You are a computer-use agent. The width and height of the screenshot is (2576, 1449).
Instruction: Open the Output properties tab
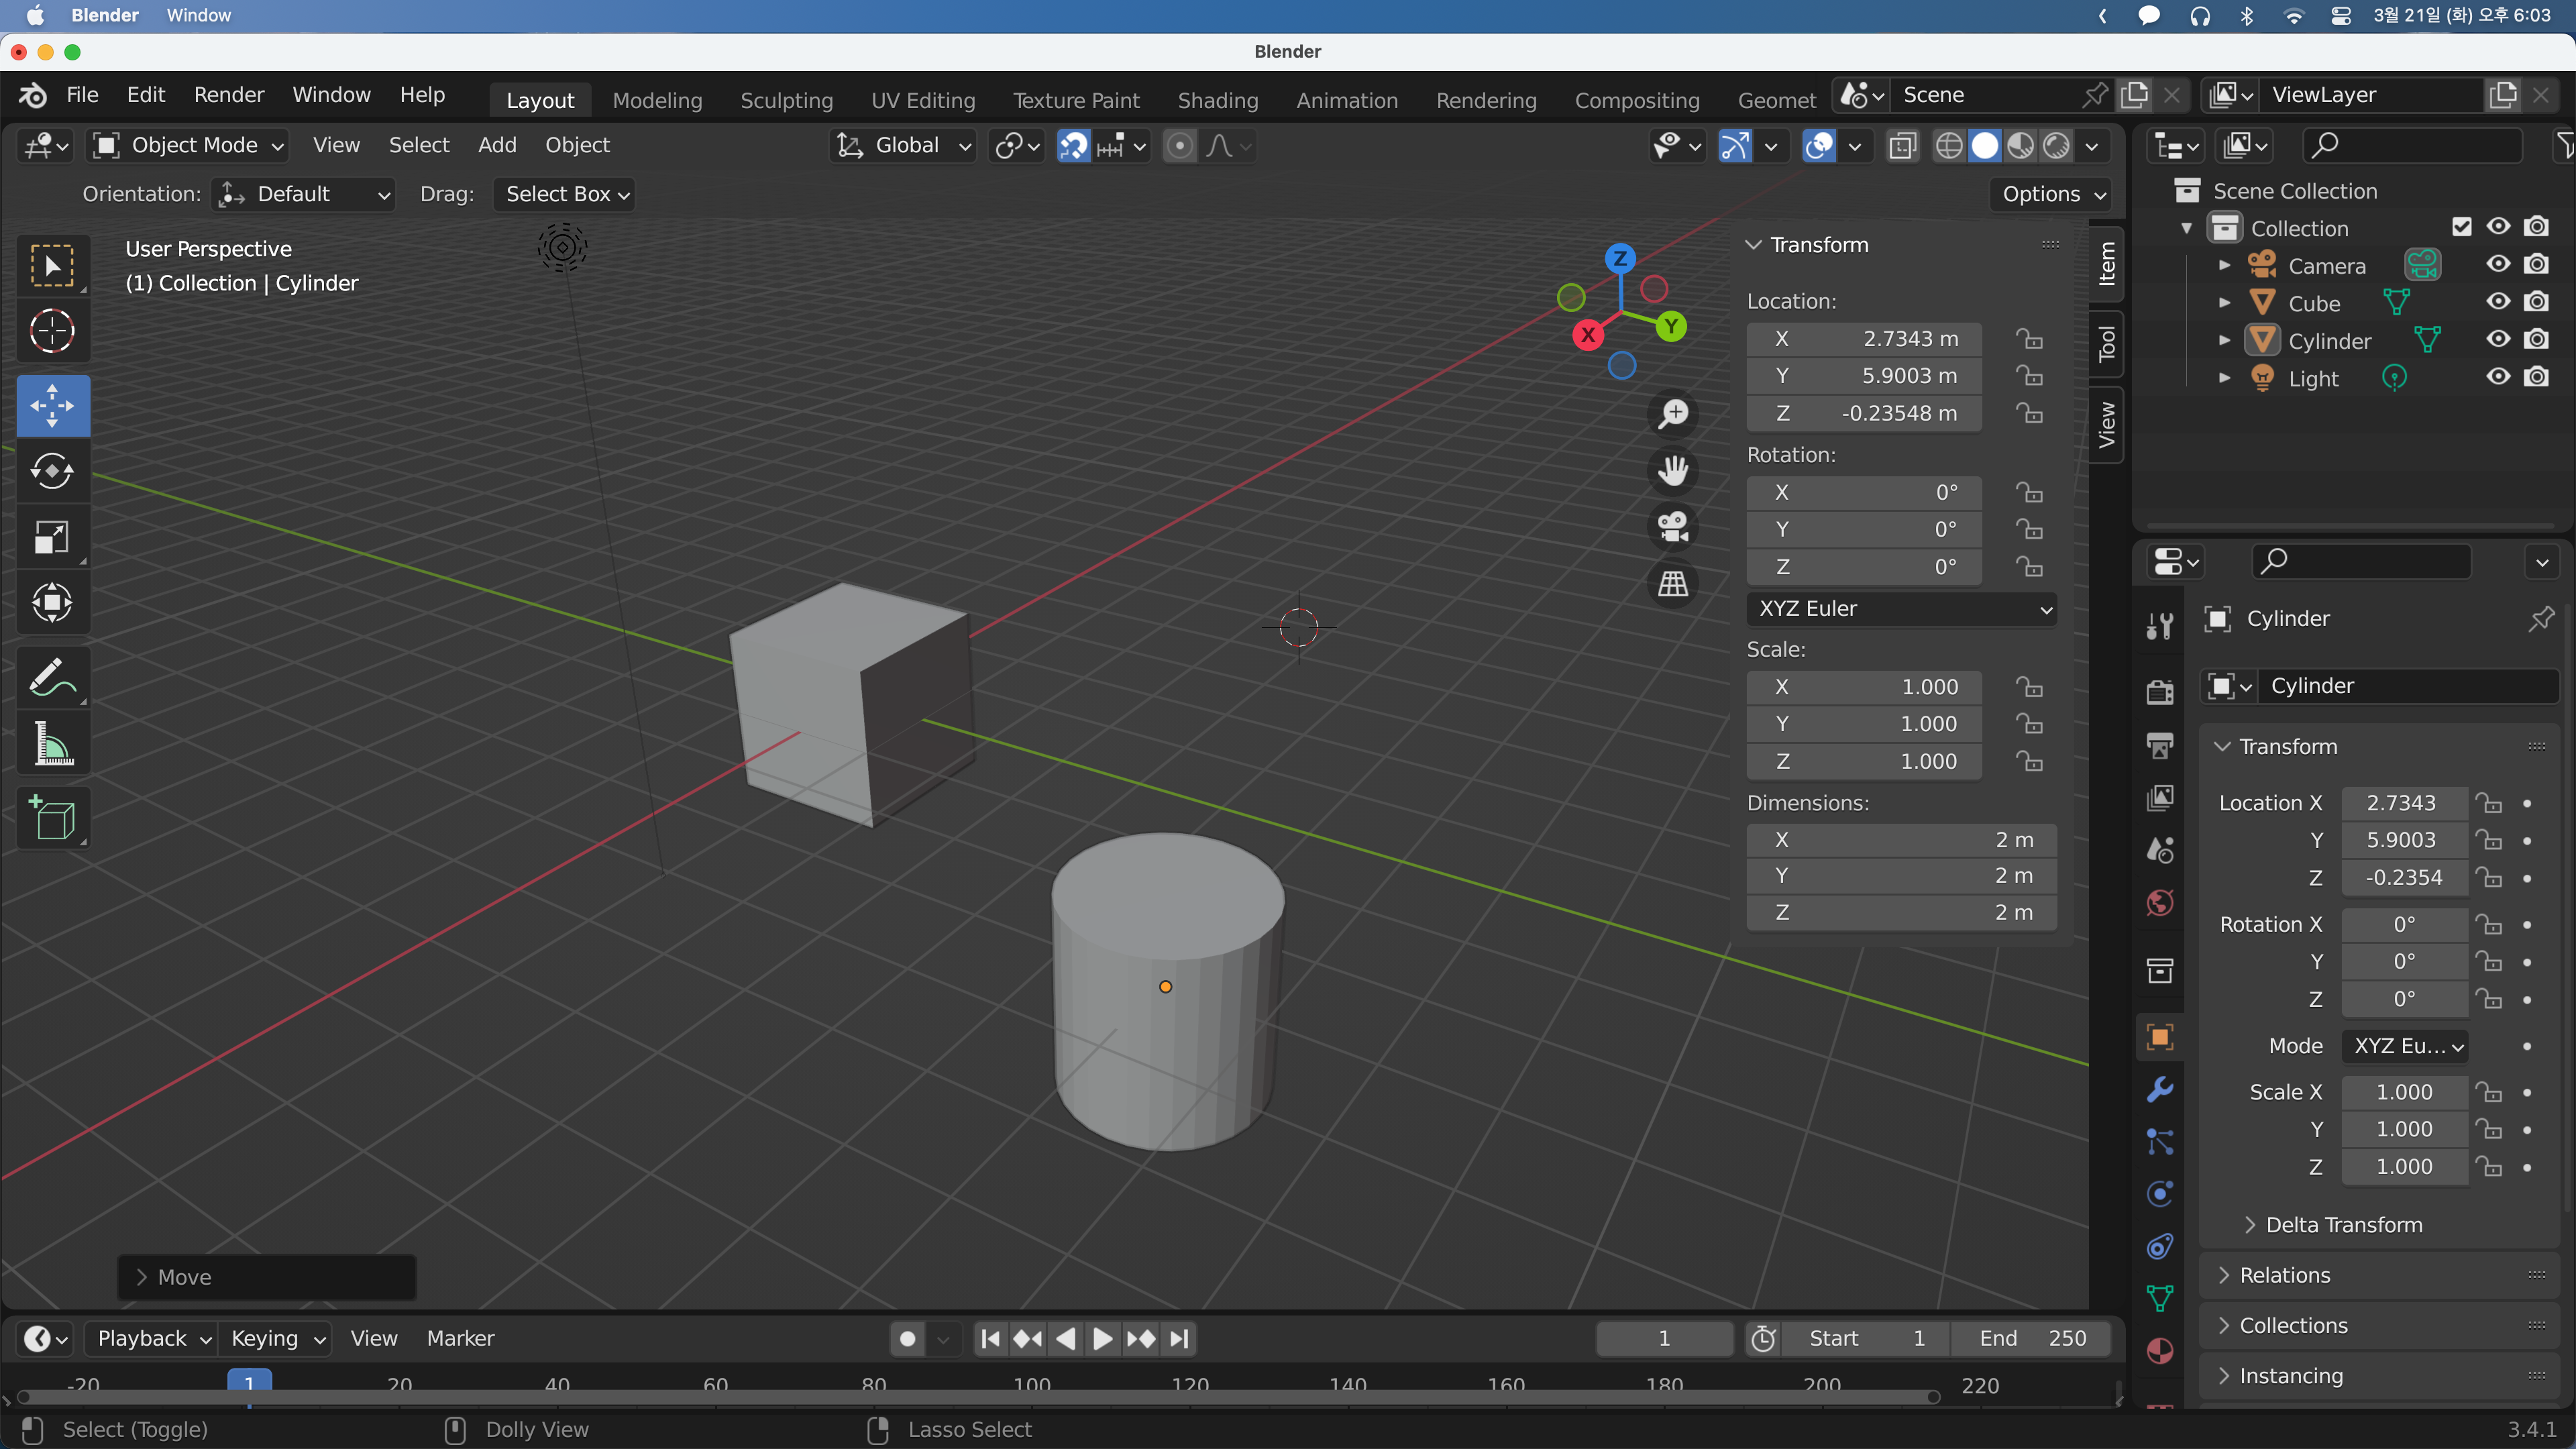pos(2160,745)
